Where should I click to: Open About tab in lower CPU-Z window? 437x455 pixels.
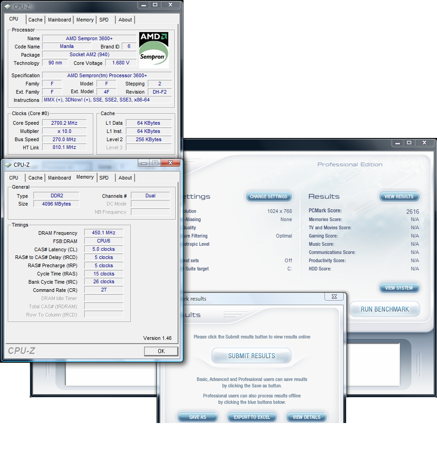(x=125, y=178)
